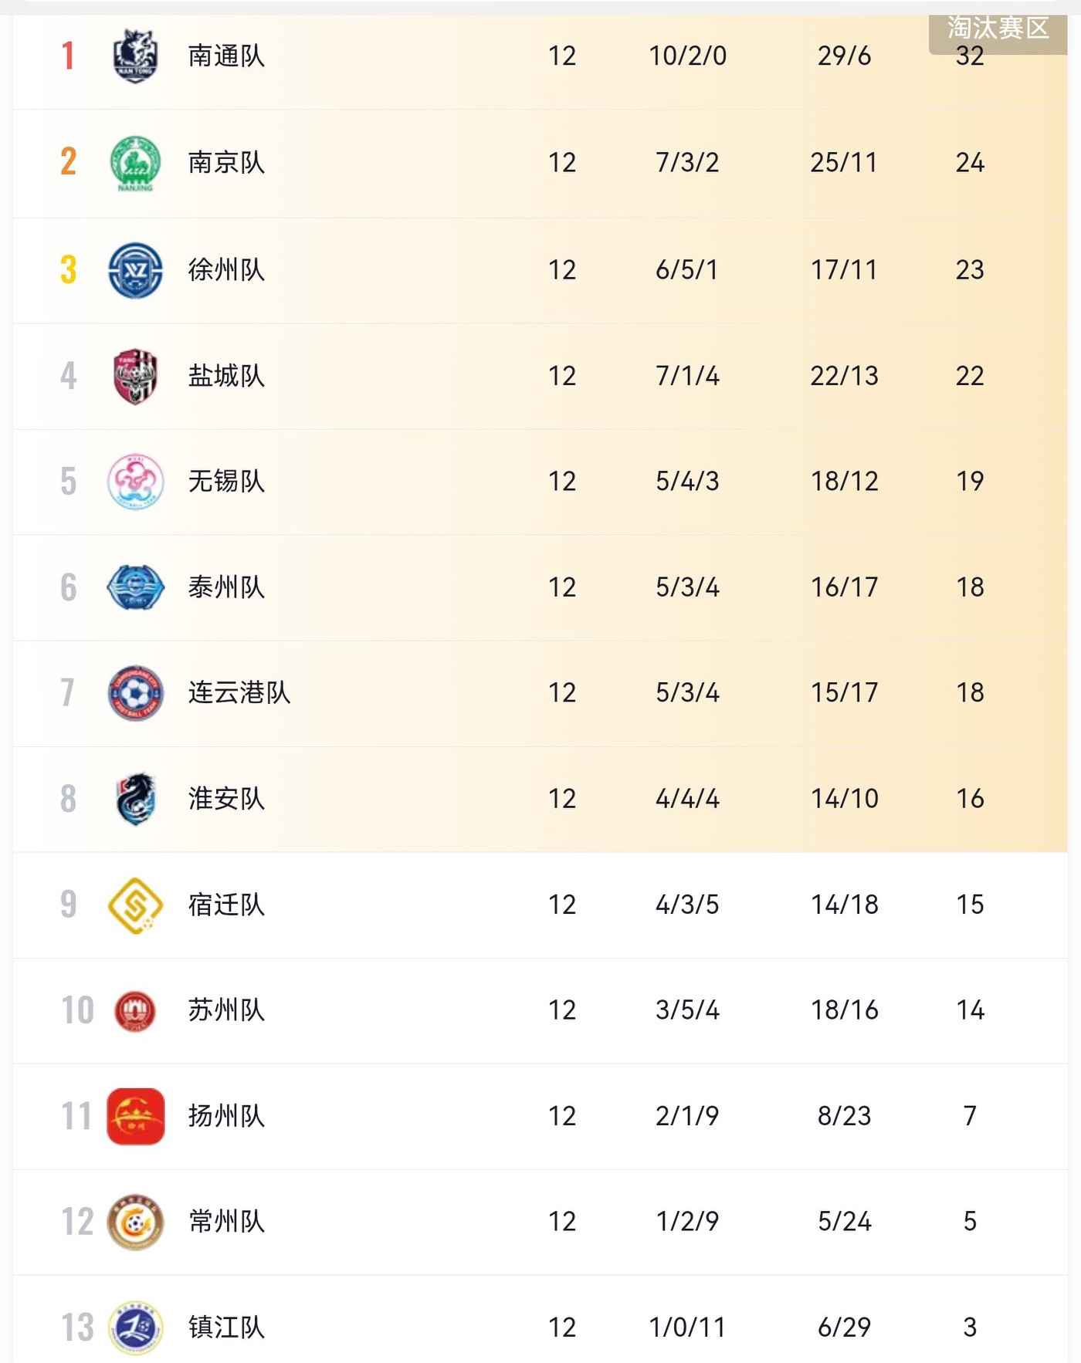This screenshot has height=1363, width=1081.
Task: Open 连云港队 team name link
Action: [239, 693]
